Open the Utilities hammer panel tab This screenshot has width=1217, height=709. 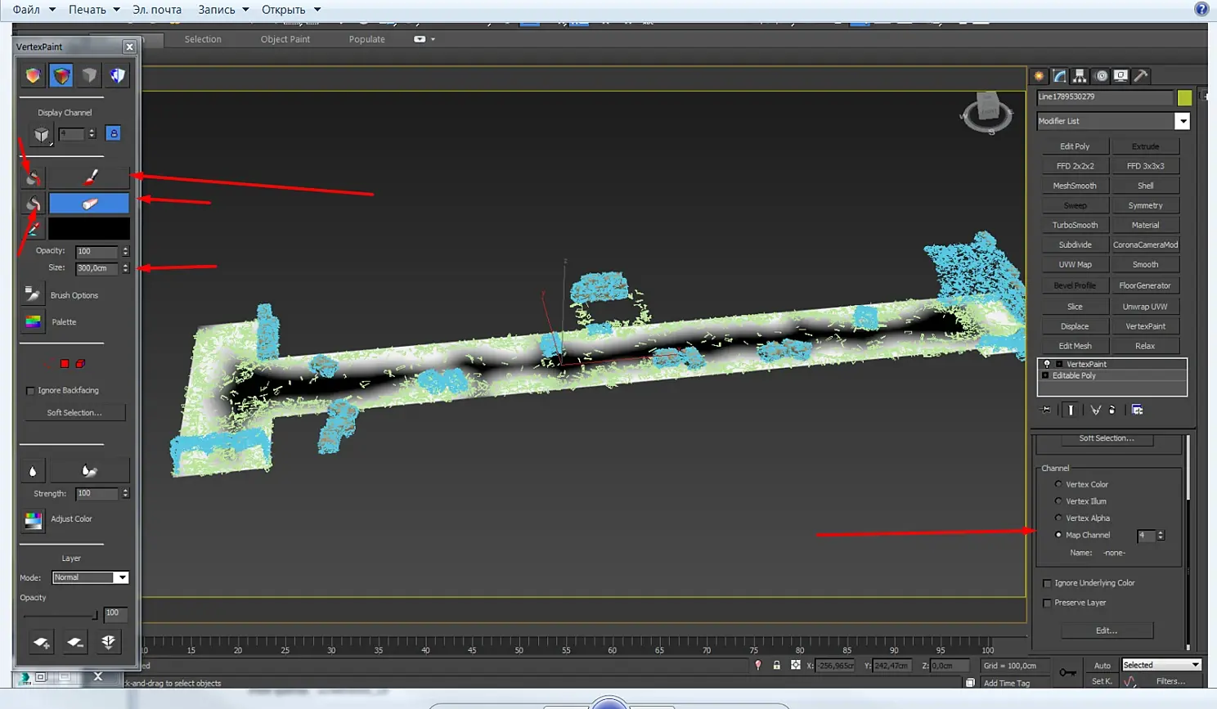(1140, 76)
